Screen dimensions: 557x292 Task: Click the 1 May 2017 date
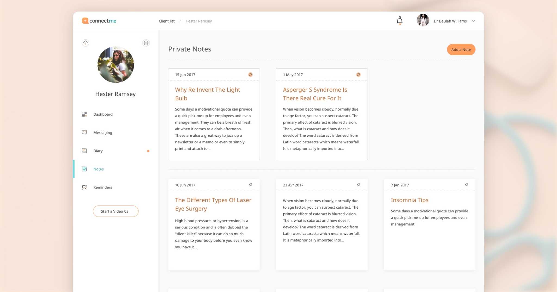(x=293, y=75)
